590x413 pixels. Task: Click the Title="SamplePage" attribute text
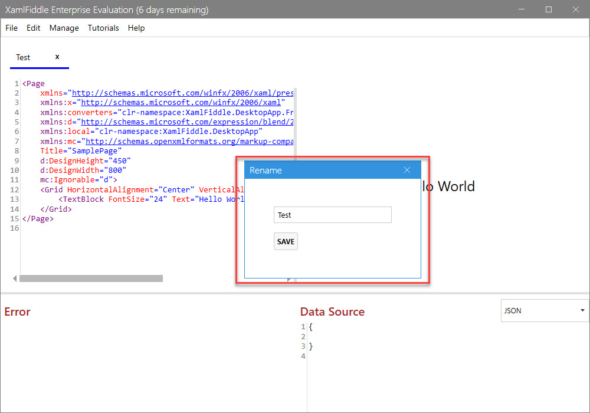point(81,151)
